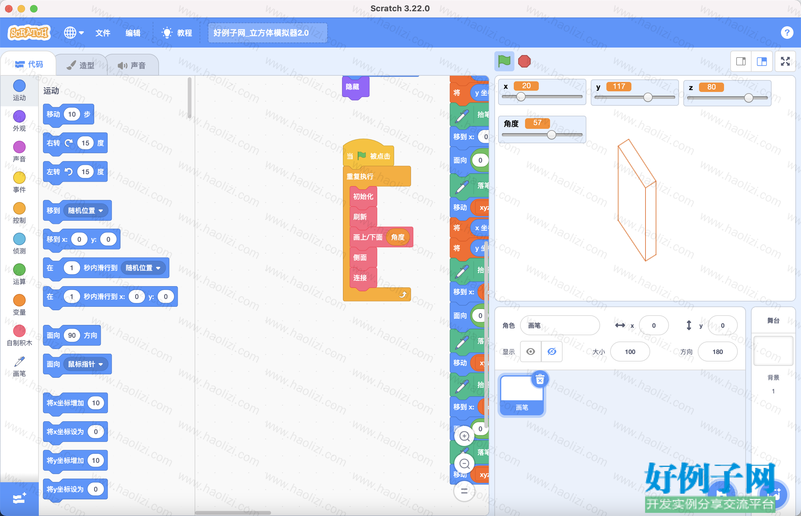Screen dimensions: 801x516
Task: Open the language globe dropdown
Action: click(74, 33)
